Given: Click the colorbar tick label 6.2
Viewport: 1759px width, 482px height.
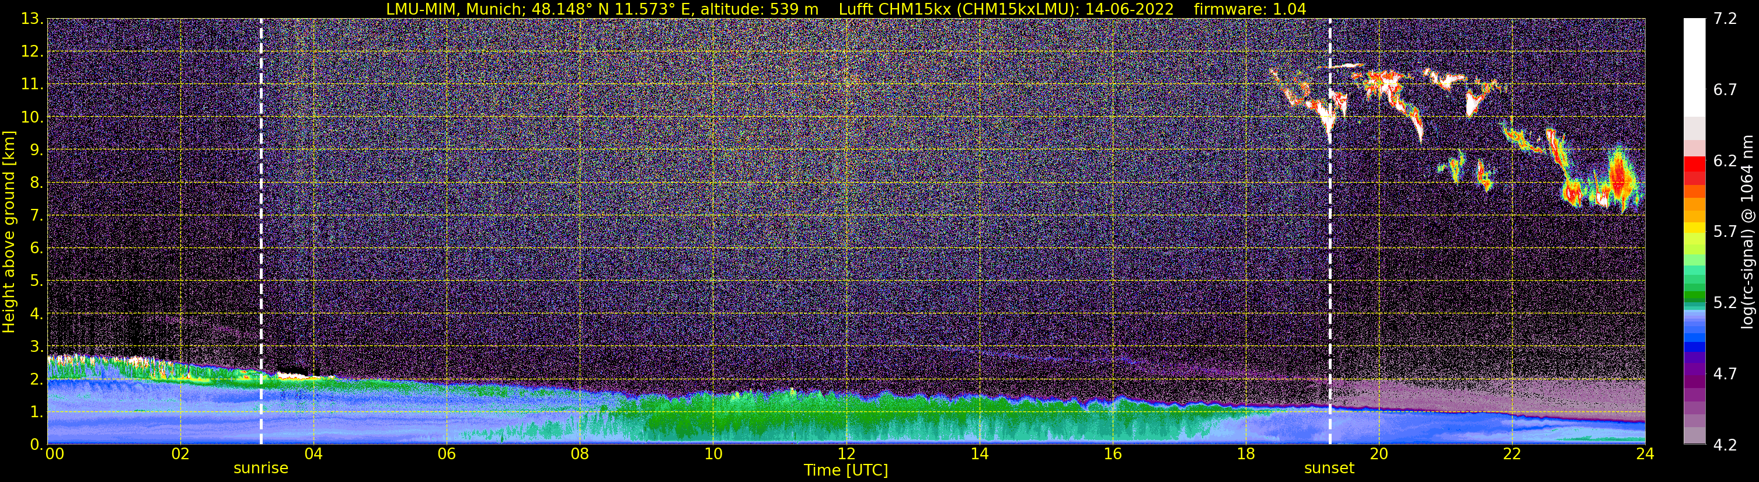Looking at the screenshot, I should (x=1725, y=161).
